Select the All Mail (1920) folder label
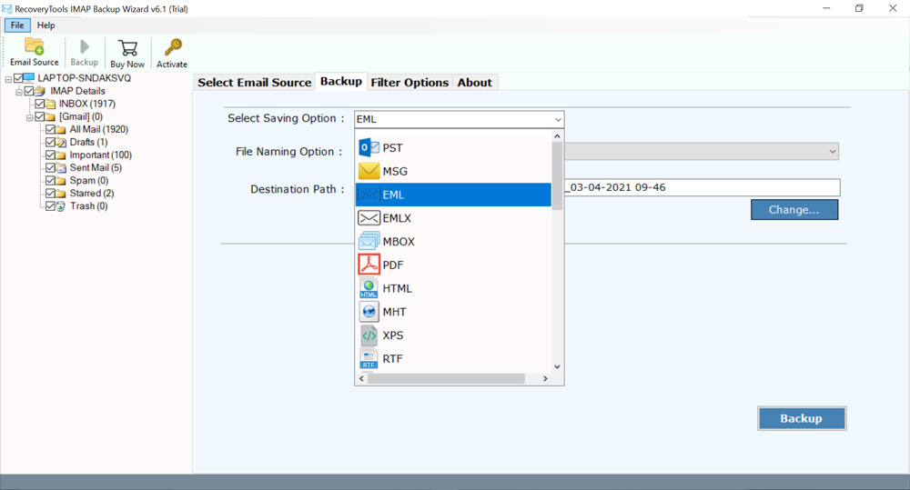 98,129
